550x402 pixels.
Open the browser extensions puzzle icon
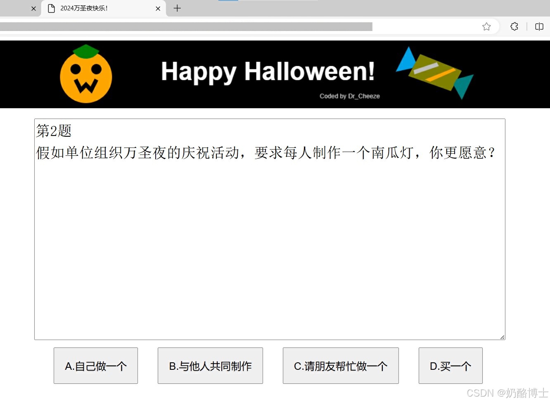[514, 26]
